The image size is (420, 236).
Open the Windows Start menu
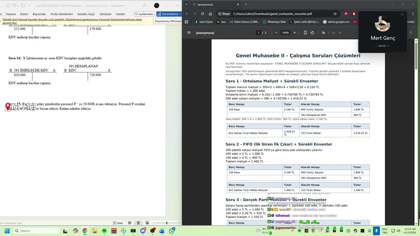click(7, 231)
